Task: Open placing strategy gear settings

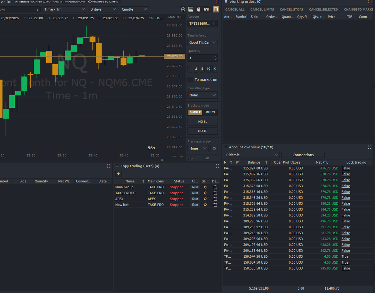Action: click(214, 148)
